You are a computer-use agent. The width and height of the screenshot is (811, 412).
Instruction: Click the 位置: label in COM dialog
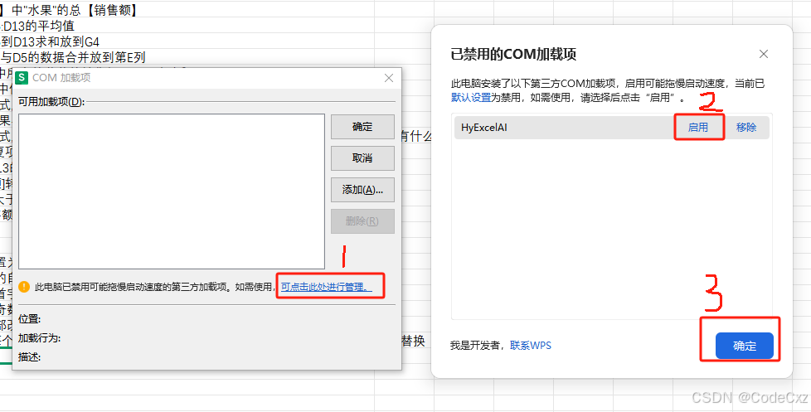(x=30, y=319)
